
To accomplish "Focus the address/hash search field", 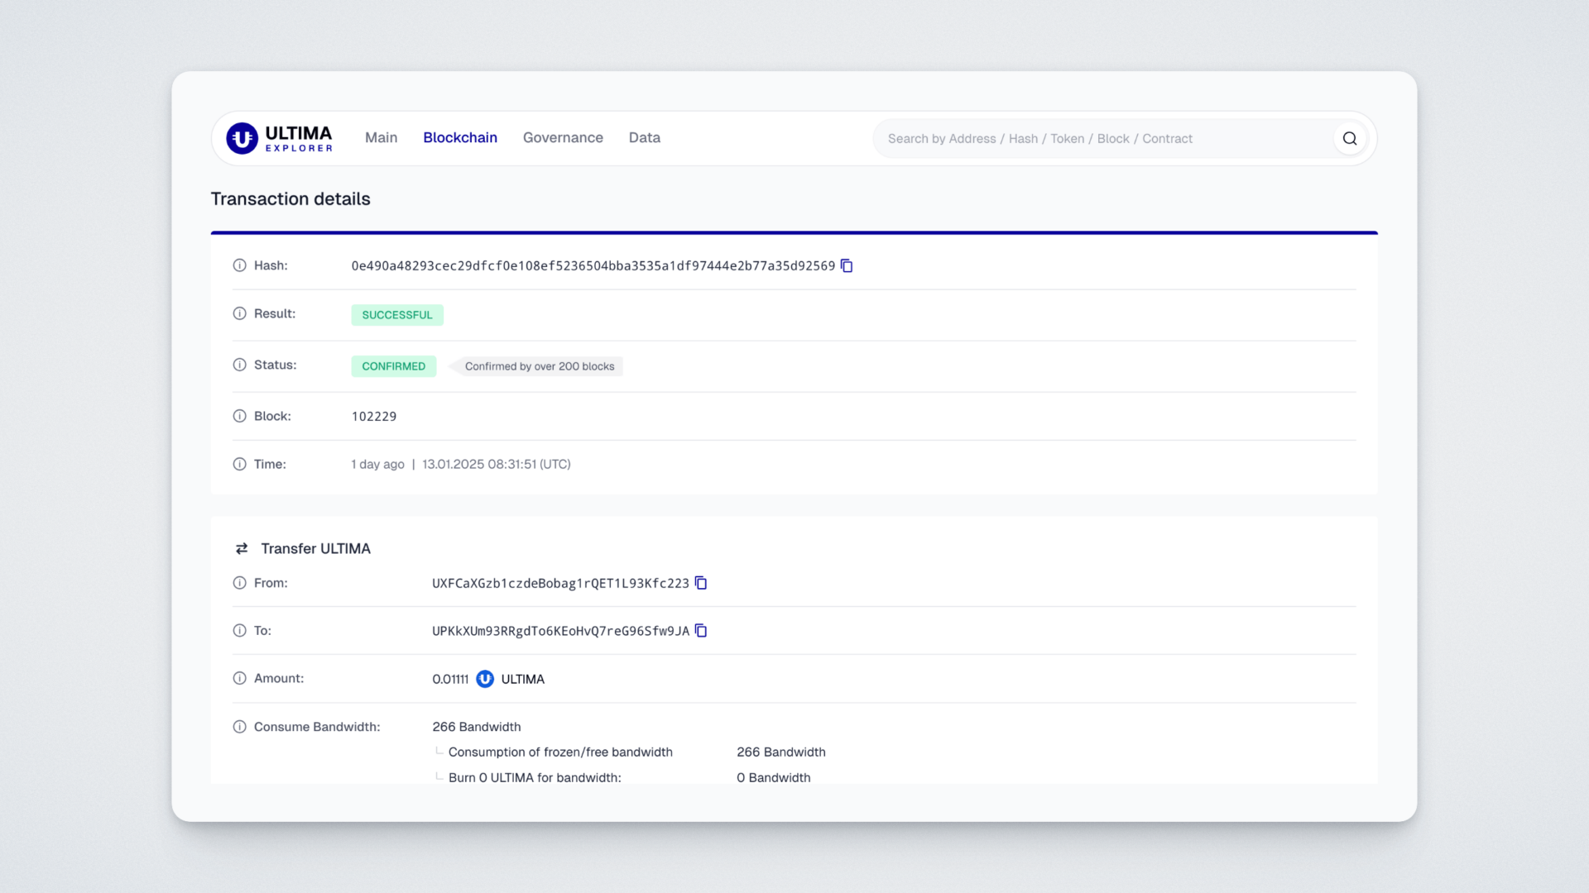I will (1101, 138).
